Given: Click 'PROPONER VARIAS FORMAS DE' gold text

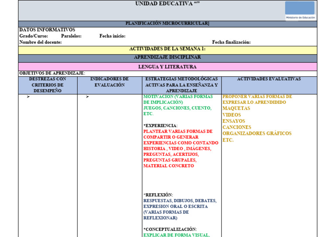Looking at the screenshot, I should click(257, 96).
